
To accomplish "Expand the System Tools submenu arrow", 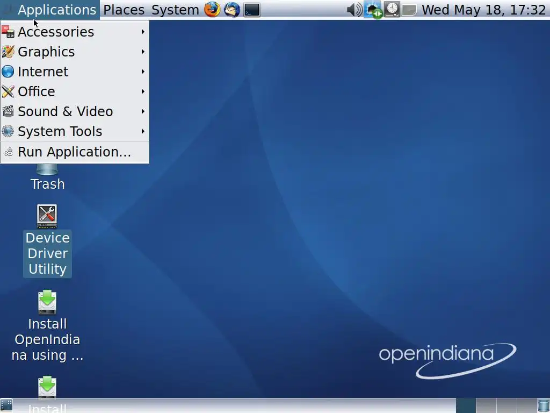I will pos(143,131).
